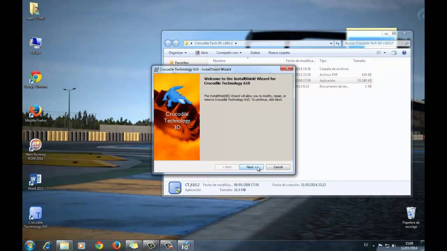This screenshot has height=251, width=447.
Task: Click Crocodile Tech 3D v.610.2 breadcrumb
Action: click(213, 43)
